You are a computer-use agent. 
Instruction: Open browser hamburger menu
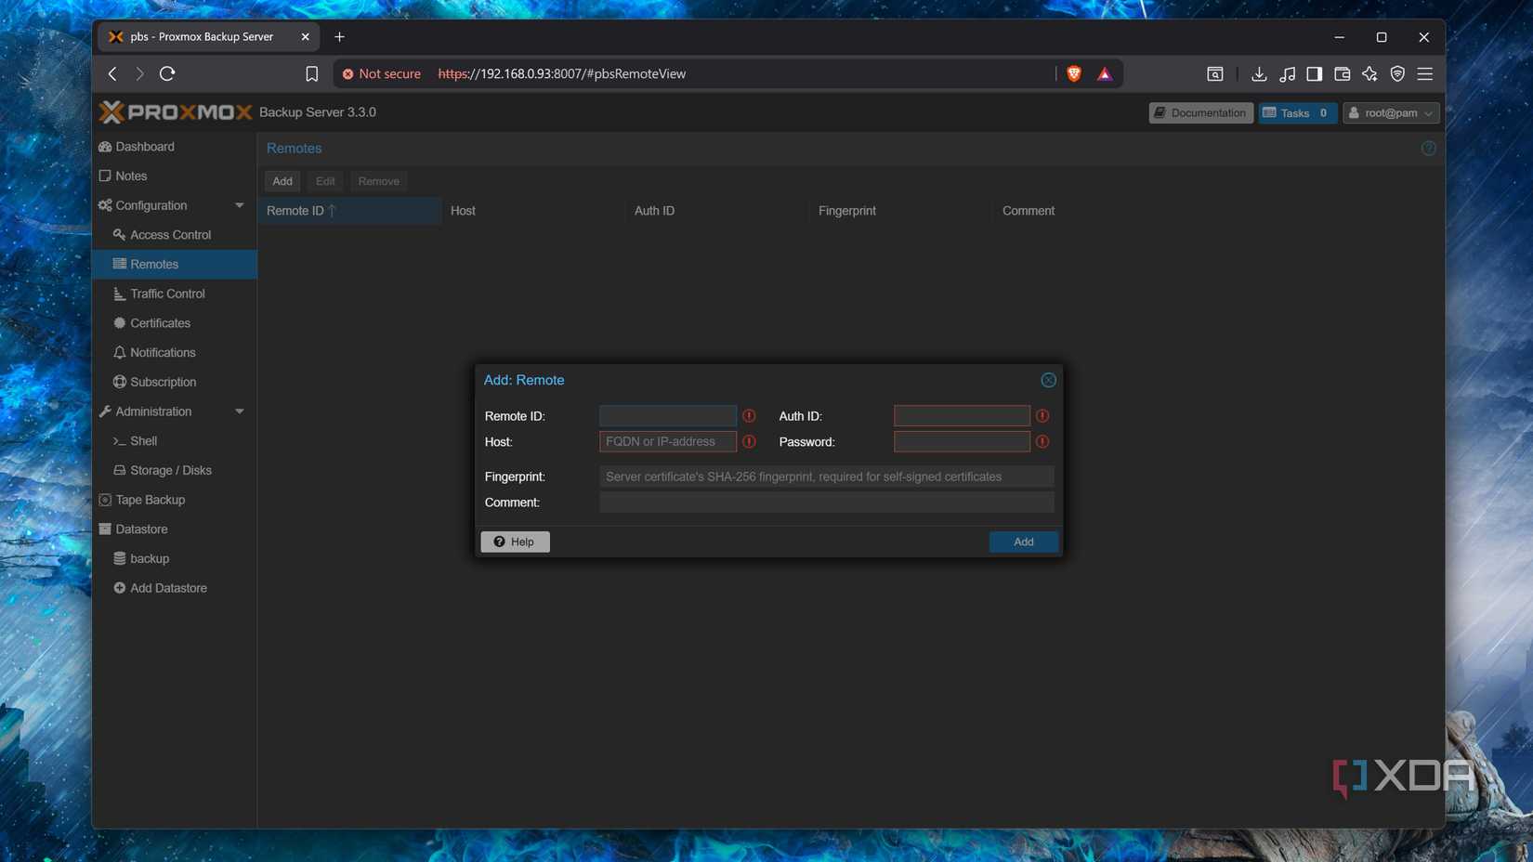(1424, 73)
